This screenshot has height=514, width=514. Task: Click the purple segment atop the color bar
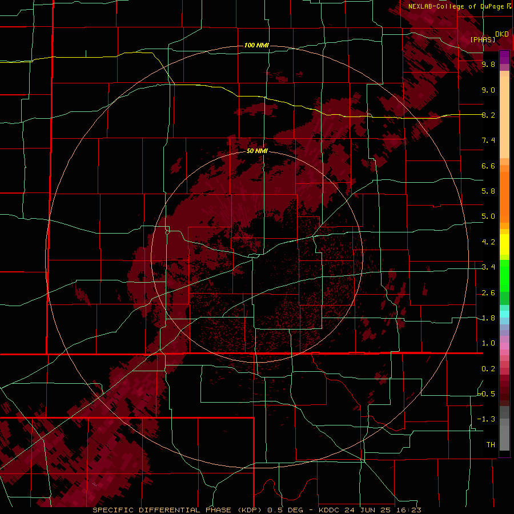[504, 57]
